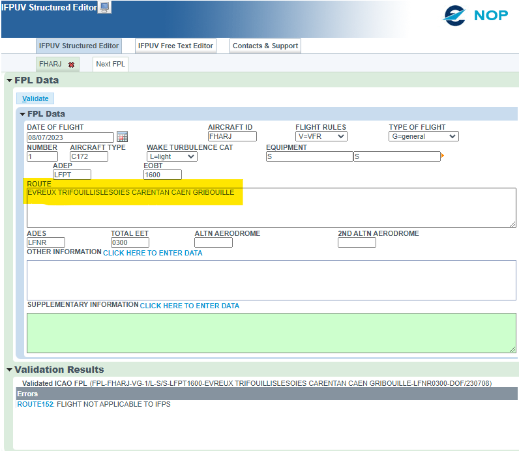Open the date of flight calendar picker
Image resolution: width=519 pixels, height=451 pixels.
122,137
